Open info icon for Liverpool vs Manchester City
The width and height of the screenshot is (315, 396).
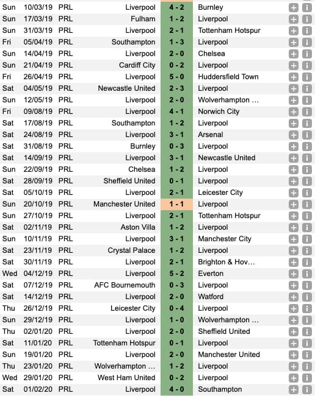(x=306, y=239)
